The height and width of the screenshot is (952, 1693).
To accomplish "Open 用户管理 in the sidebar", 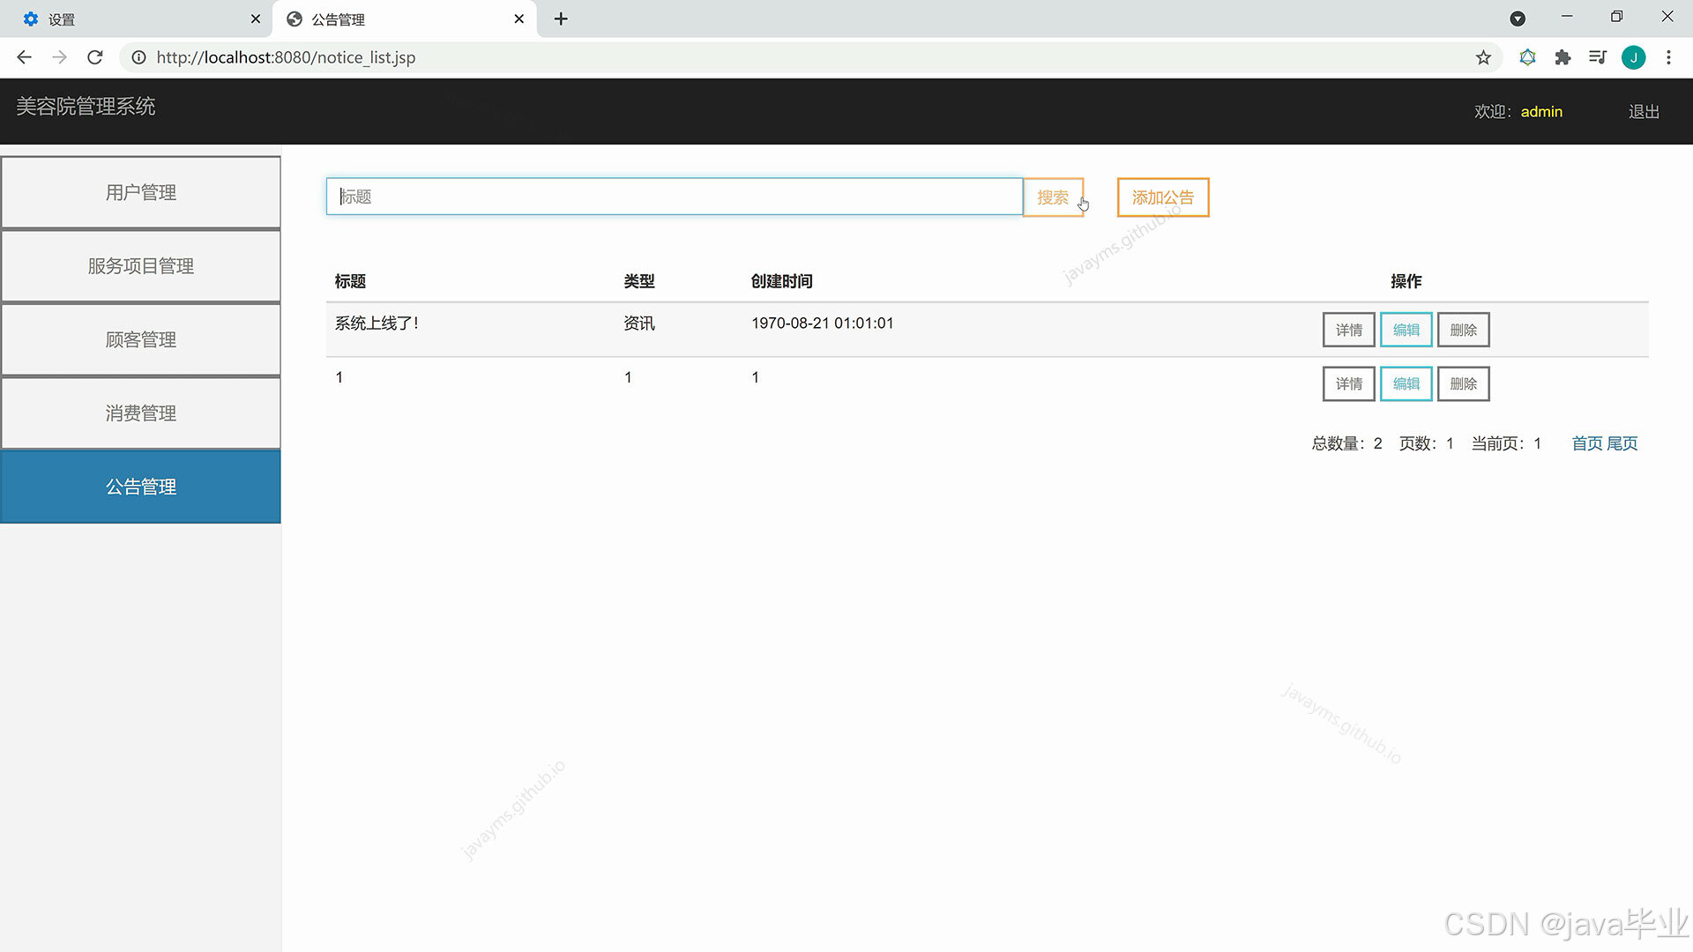I will click(x=140, y=192).
